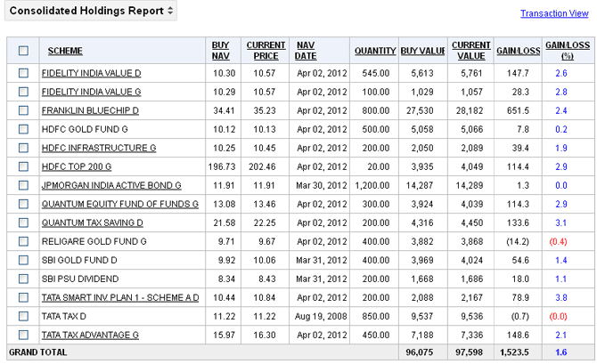597x364 pixels.
Task: Open HDFC INFRASTRUCTURE G scheme link
Action: click(x=99, y=148)
